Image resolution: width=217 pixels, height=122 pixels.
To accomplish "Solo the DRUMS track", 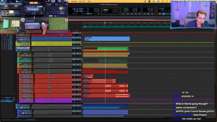I will tap(22, 61).
